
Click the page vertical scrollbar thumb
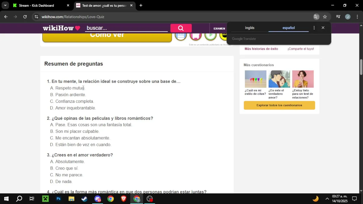tap(361, 67)
